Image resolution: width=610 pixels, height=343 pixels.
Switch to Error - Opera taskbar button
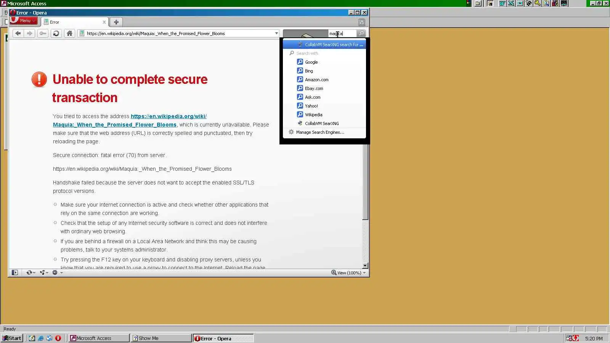(x=223, y=338)
